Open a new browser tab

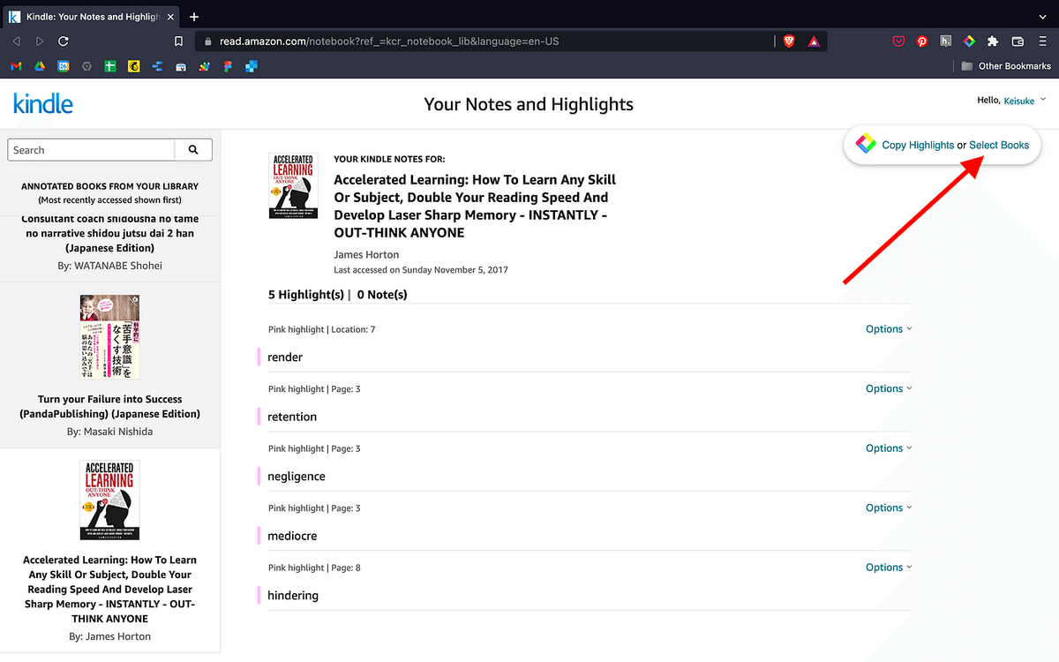pos(194,17)
